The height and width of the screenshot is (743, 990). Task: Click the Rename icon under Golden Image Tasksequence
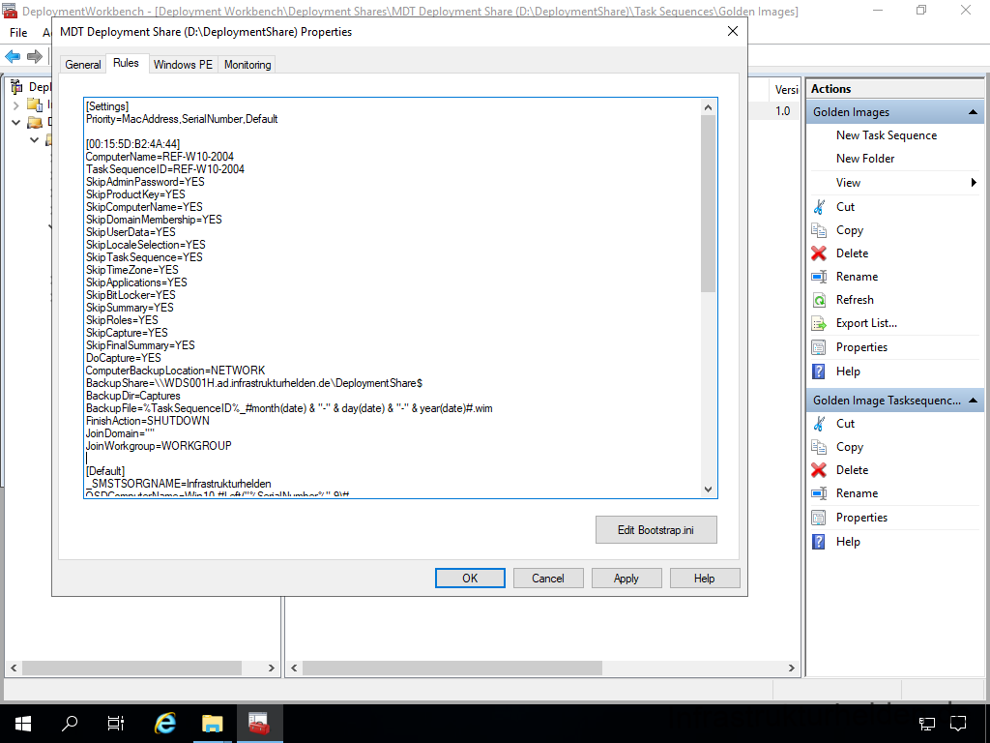tap(819, 493)
